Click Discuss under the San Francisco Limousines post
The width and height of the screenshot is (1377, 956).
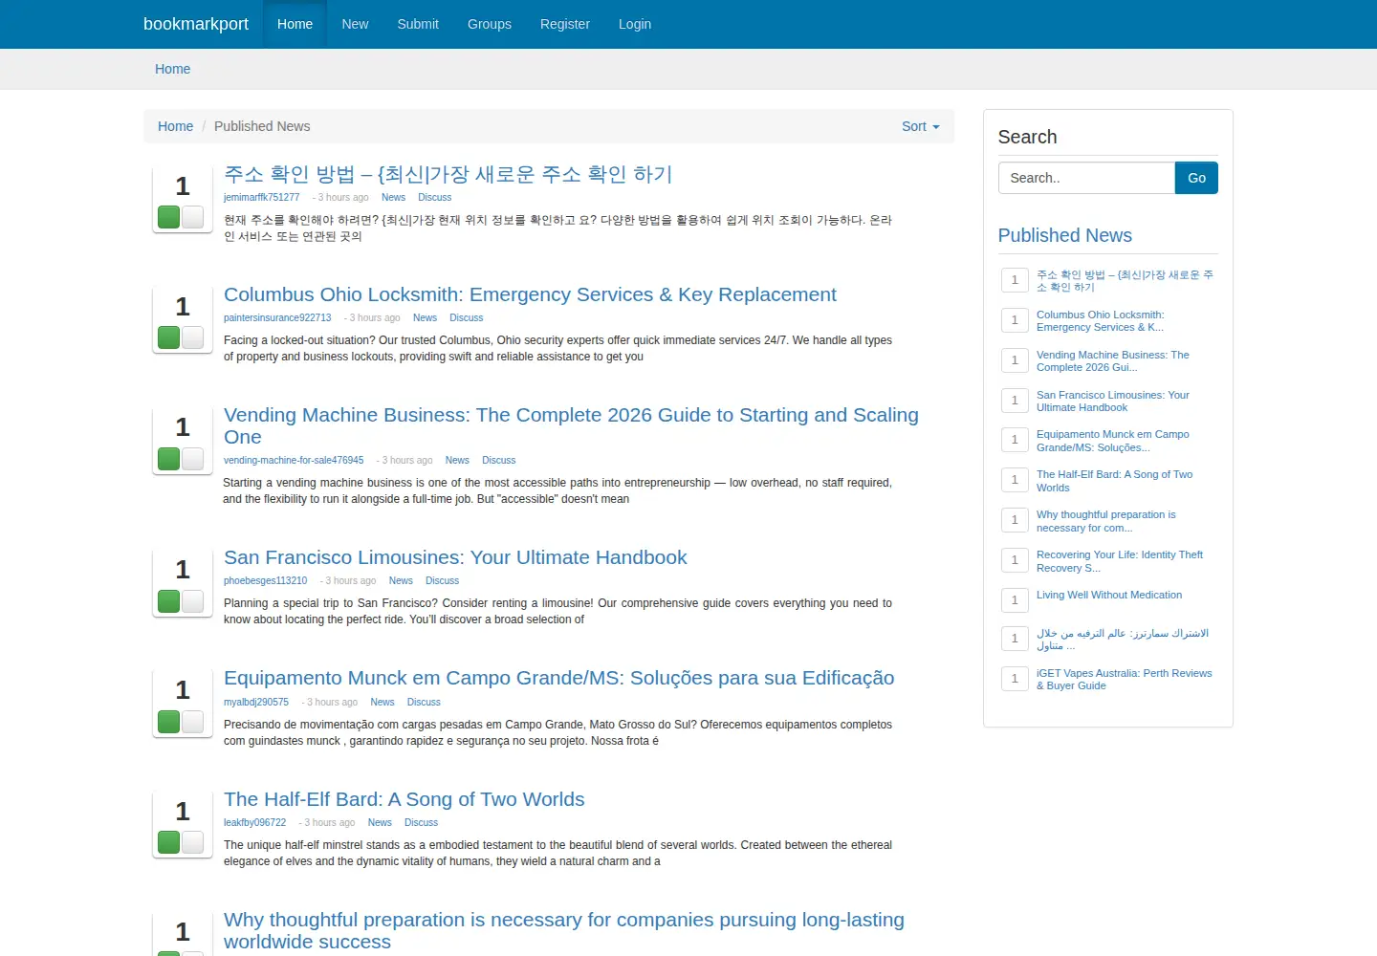point(442,580)
